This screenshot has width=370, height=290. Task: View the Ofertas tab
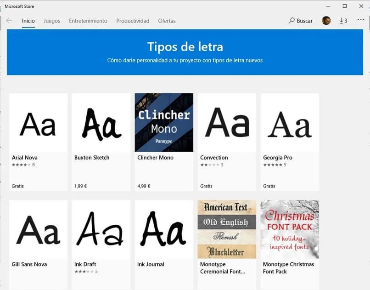[x=167, y=21]
